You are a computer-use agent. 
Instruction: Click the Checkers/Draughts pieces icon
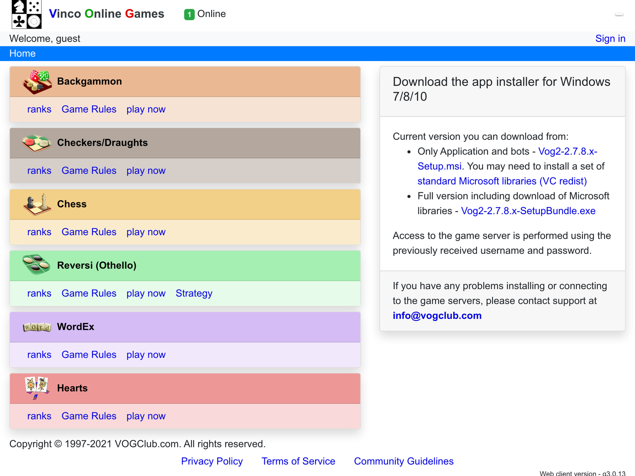point(37,143)
